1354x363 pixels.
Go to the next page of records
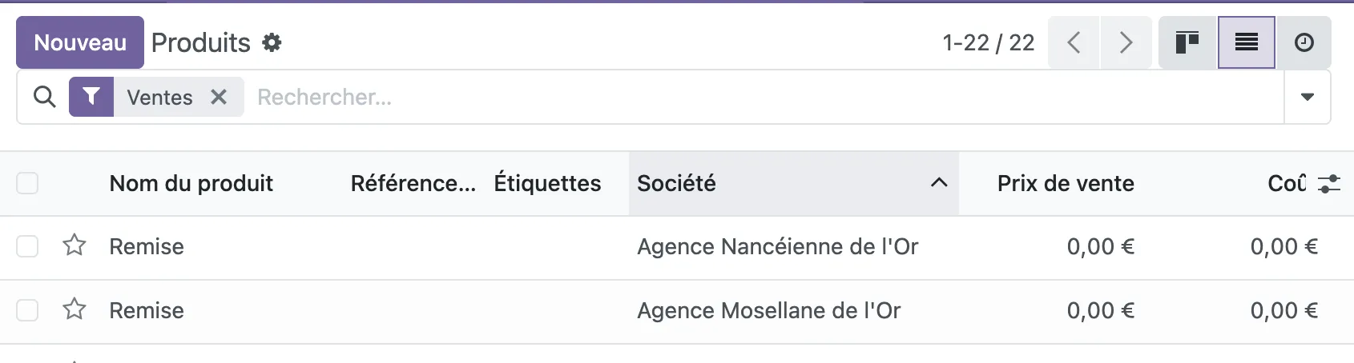[1126, 42]
